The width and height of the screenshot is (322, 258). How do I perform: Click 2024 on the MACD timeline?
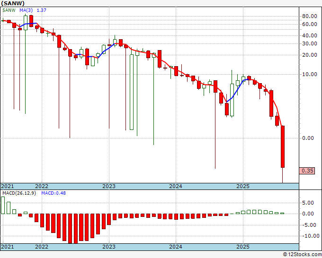pyautogui.click(x=176, y=247)
